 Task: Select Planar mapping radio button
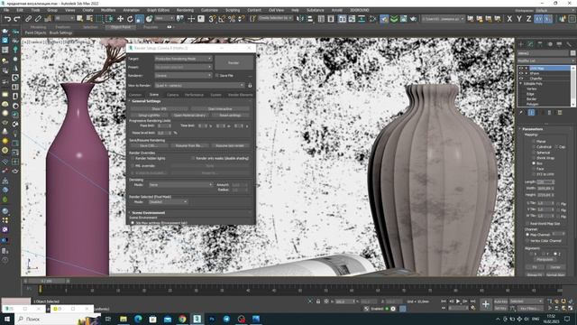[x=534, y=142]
